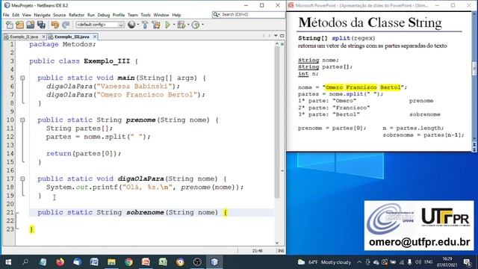Click the weather Mostly cloudy widget

click(324, 262)
